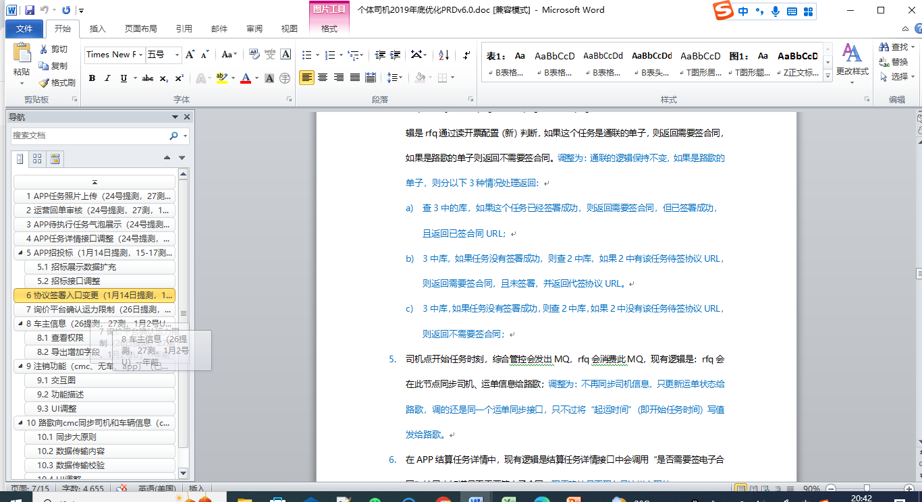Viewport: 922px width, 502px height.
Task: Click the 页面: 7/15 page indicator in the status bar
Action: click(29, 489)
